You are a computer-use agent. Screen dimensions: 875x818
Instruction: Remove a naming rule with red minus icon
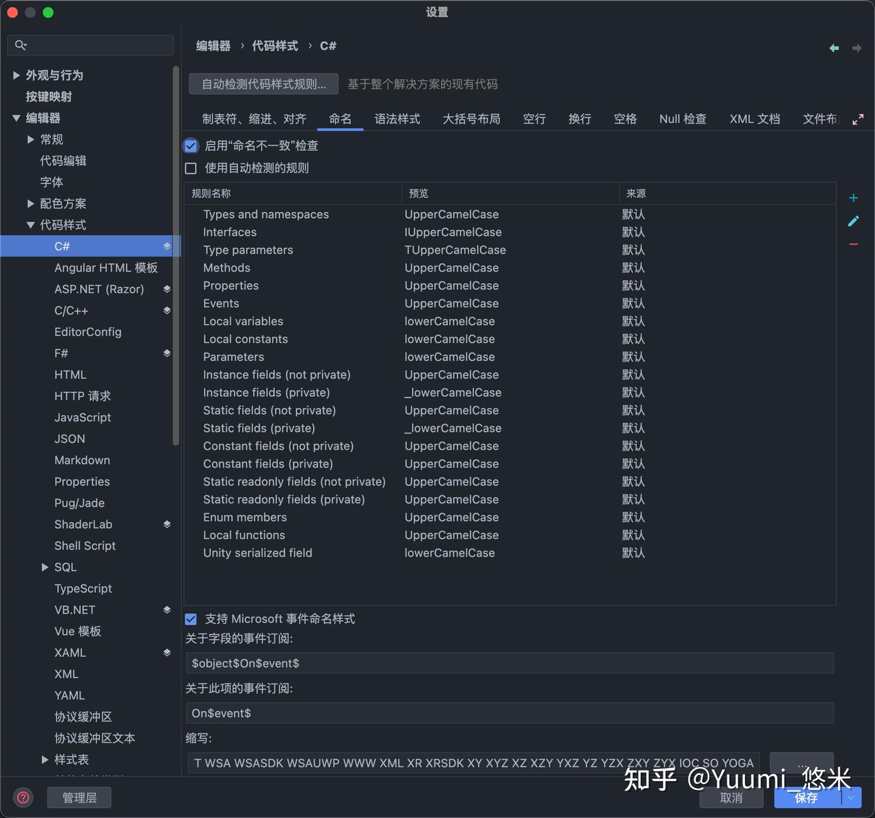click(853, 244)
